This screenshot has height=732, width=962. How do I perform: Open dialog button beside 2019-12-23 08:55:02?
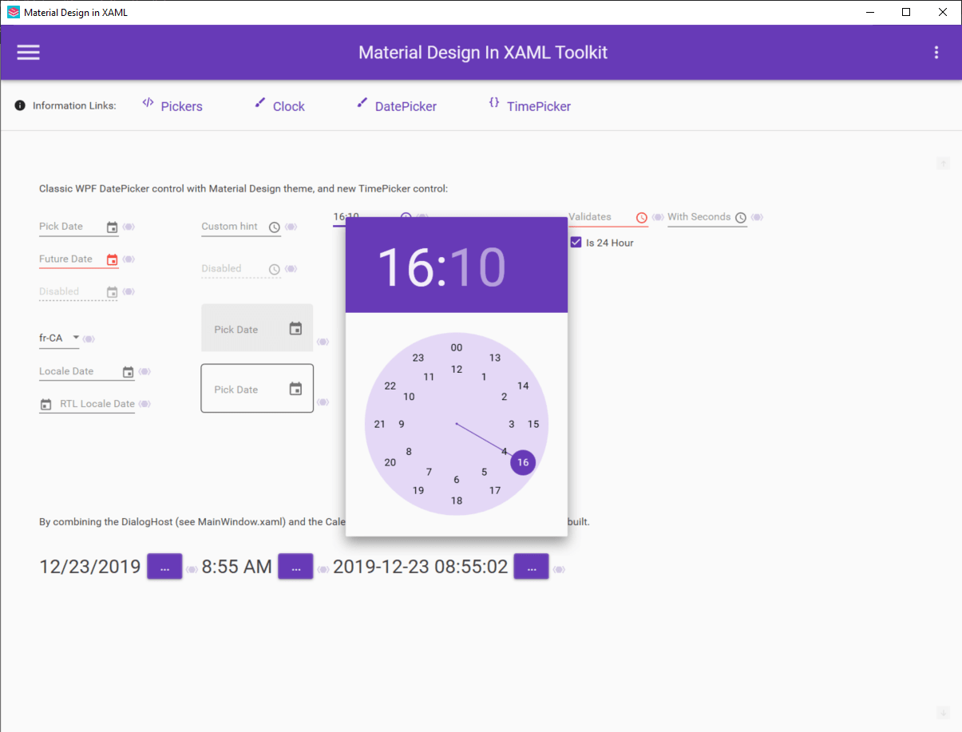click(x=531, y=566)
